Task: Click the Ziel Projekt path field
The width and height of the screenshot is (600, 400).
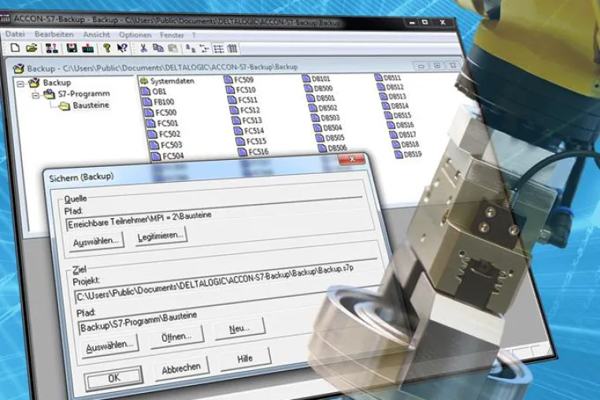Action: click(x=227, y=281)
